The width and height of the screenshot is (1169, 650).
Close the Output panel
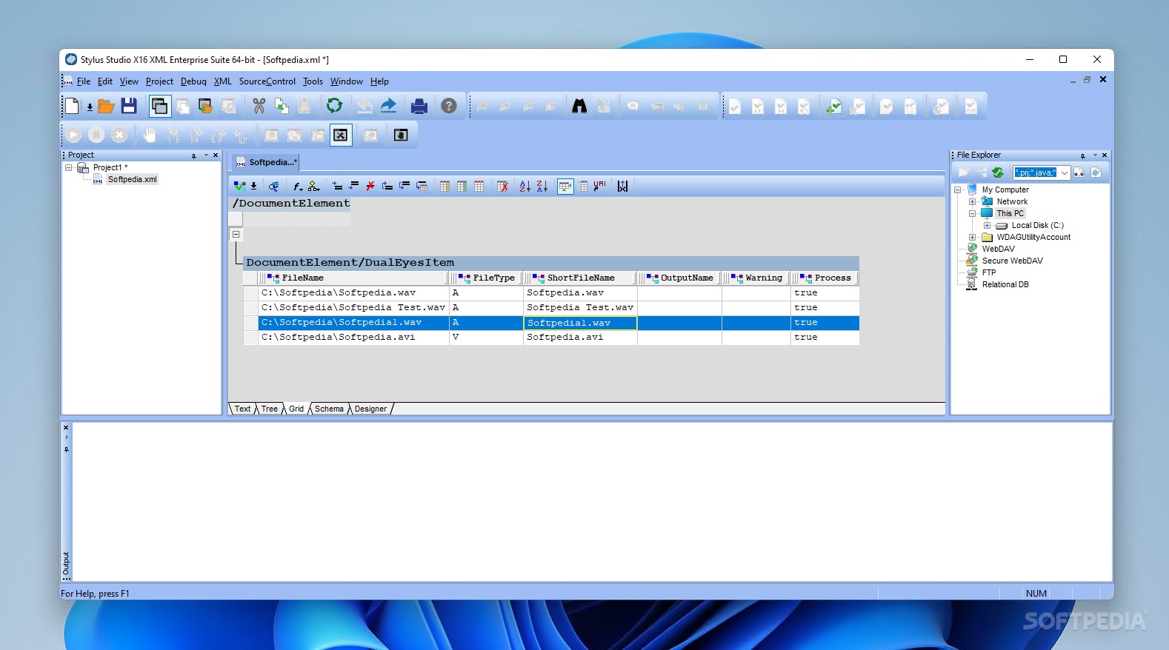66,427
